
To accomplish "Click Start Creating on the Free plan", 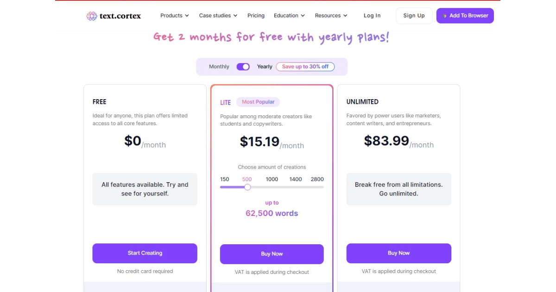I will 145,253.
